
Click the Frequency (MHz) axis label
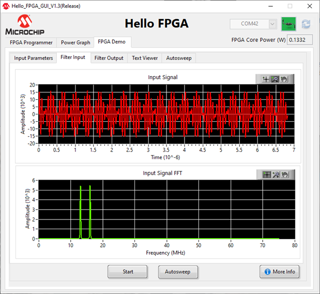pos(165,253)
